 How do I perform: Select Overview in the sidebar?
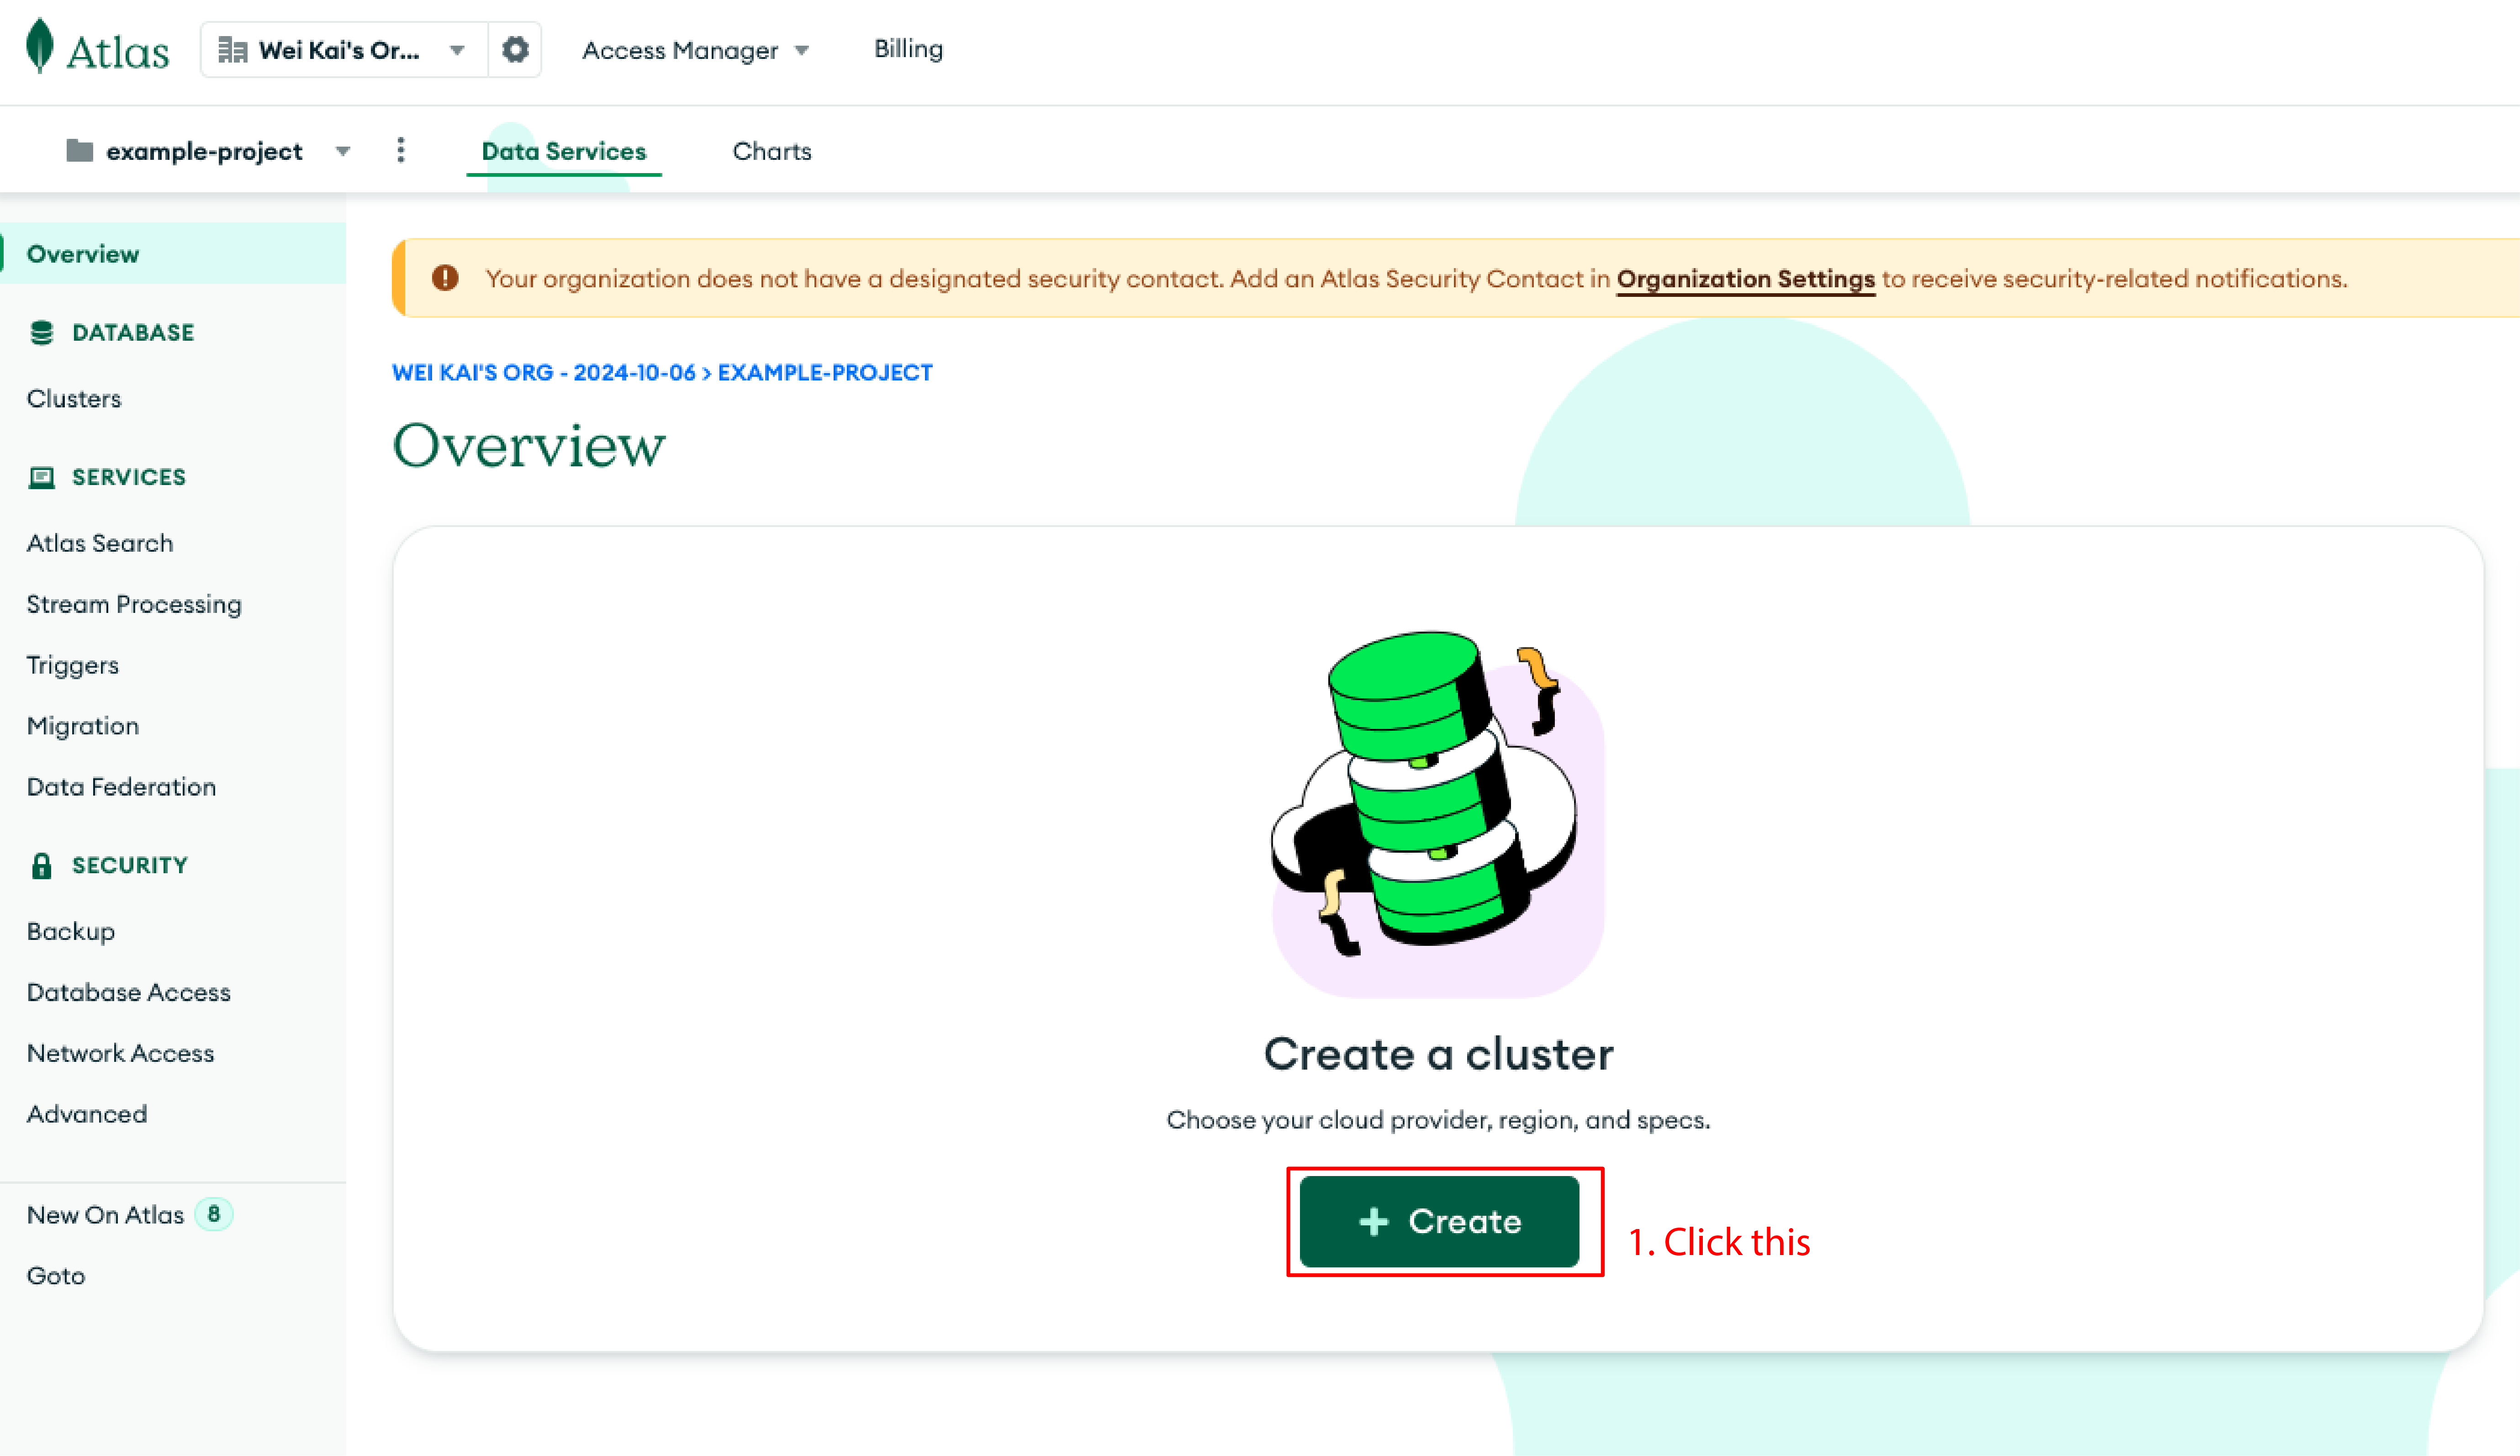173,253
